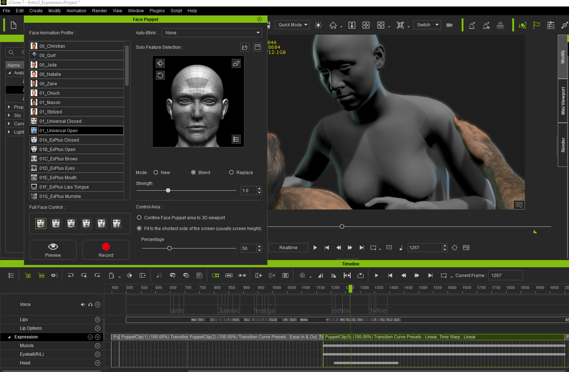The width and height of the screenshot is (569, 372).
Task: Adjust the Strength slider handle
Action: point(168,190)
